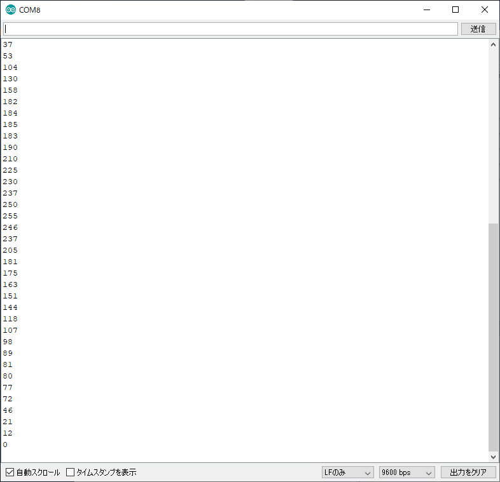500x482 pixels.
Task: Click the output value 225
Action: click(x=10, y=170)
